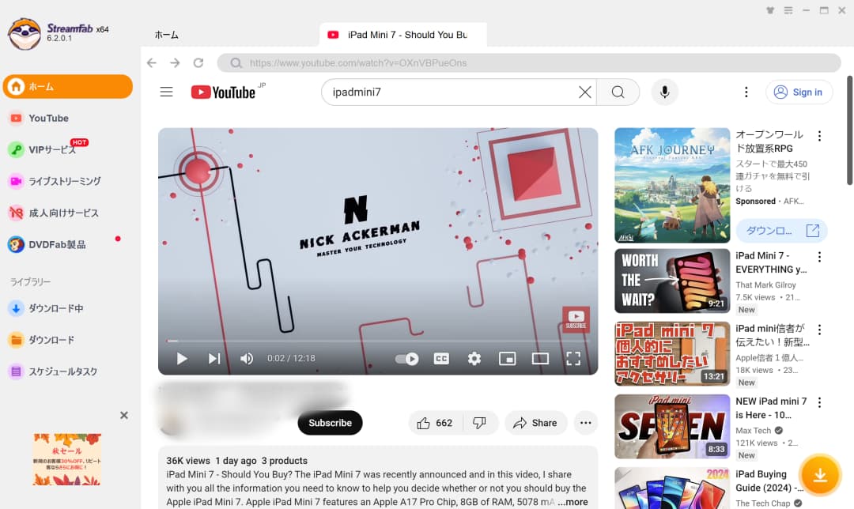Screen dimensions: 854x509
Task: Open more actions beside Share
Action: coord(585,422)
